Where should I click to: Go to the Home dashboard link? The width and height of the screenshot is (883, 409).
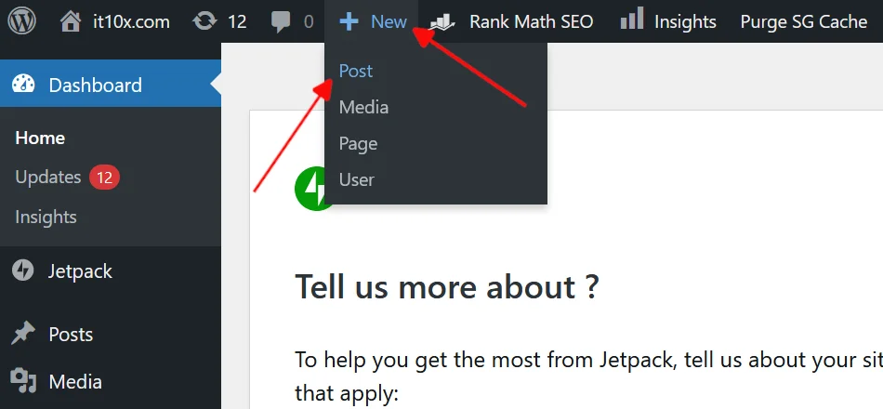tap(40, 138)
